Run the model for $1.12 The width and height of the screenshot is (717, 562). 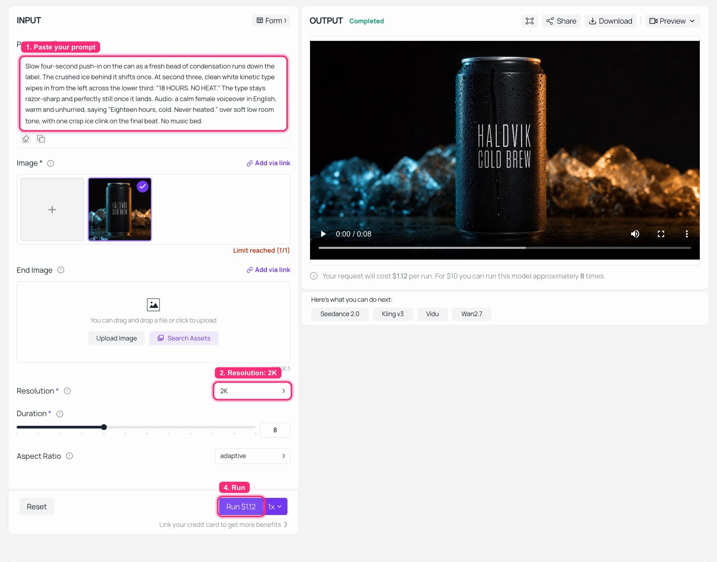(241, 506)
